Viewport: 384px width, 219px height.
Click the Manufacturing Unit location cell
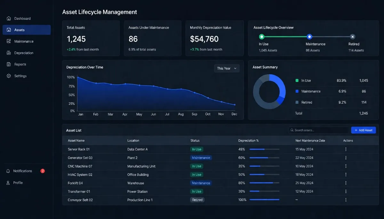tap(141, 166)
